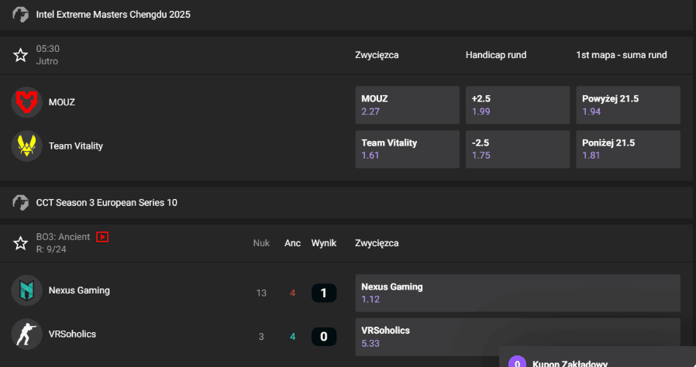
Task: Pick Powyżej 21.5 rounds at 1.94
Action: click(x=628, y=105)
